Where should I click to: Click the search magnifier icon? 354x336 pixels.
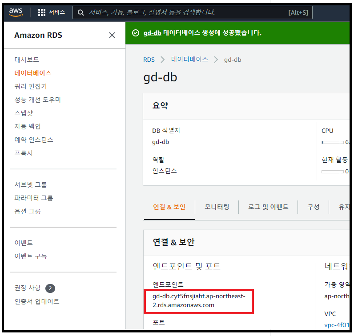[x=80, y=12]
